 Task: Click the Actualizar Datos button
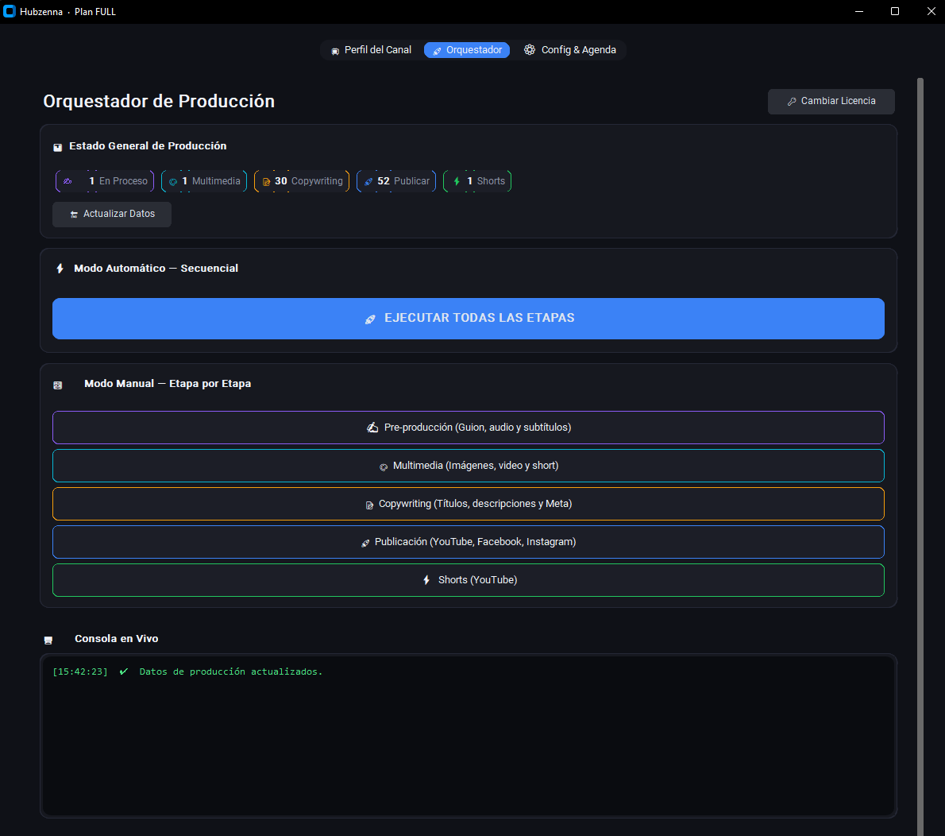click(x=112, y=214)
